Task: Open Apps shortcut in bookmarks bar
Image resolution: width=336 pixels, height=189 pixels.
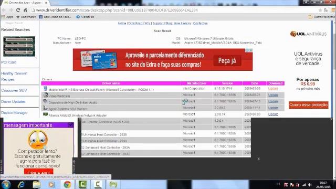Action: click(x=7, y=17)
